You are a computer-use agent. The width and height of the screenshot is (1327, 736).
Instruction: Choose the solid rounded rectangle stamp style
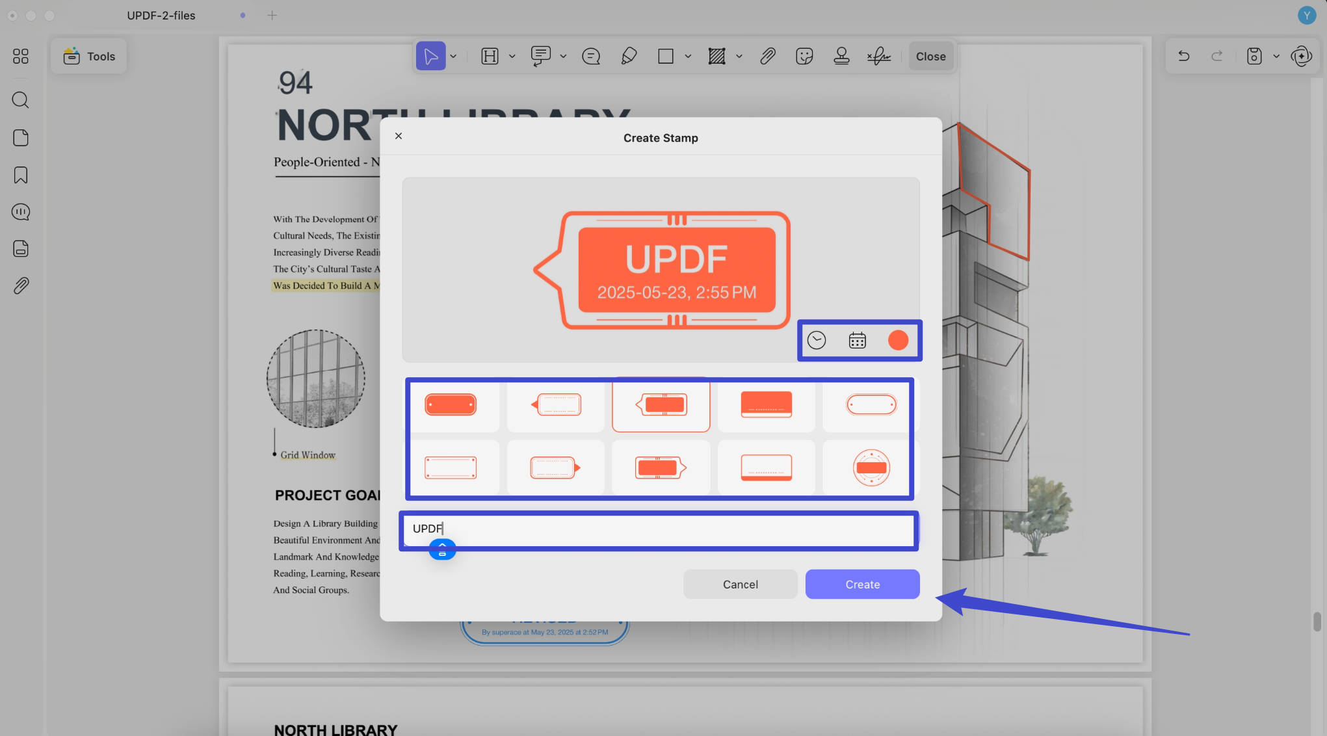tap(451, 404)
